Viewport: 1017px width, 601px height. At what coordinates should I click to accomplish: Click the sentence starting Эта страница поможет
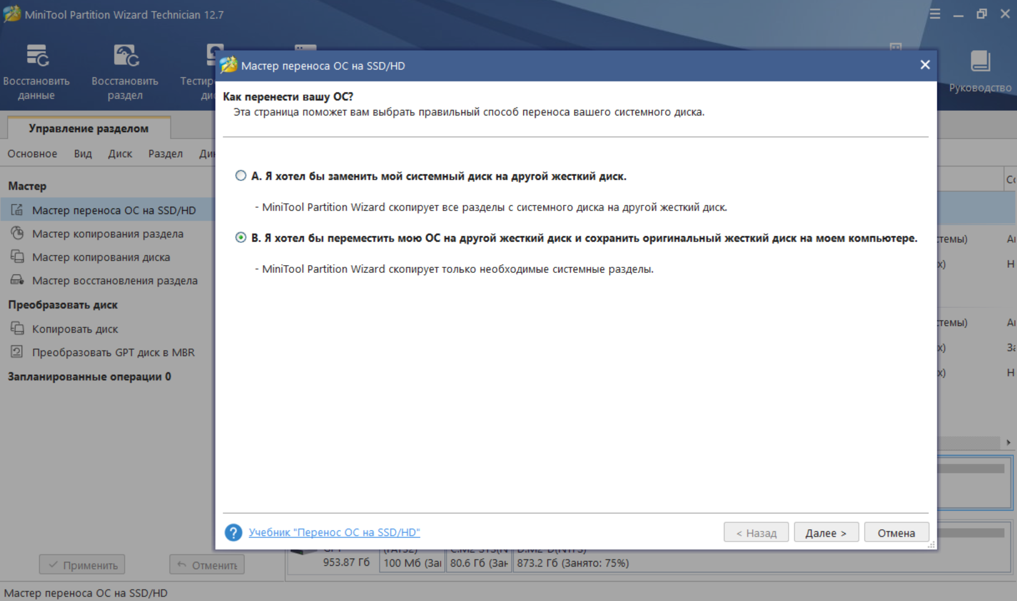click(x=469, y=112)
